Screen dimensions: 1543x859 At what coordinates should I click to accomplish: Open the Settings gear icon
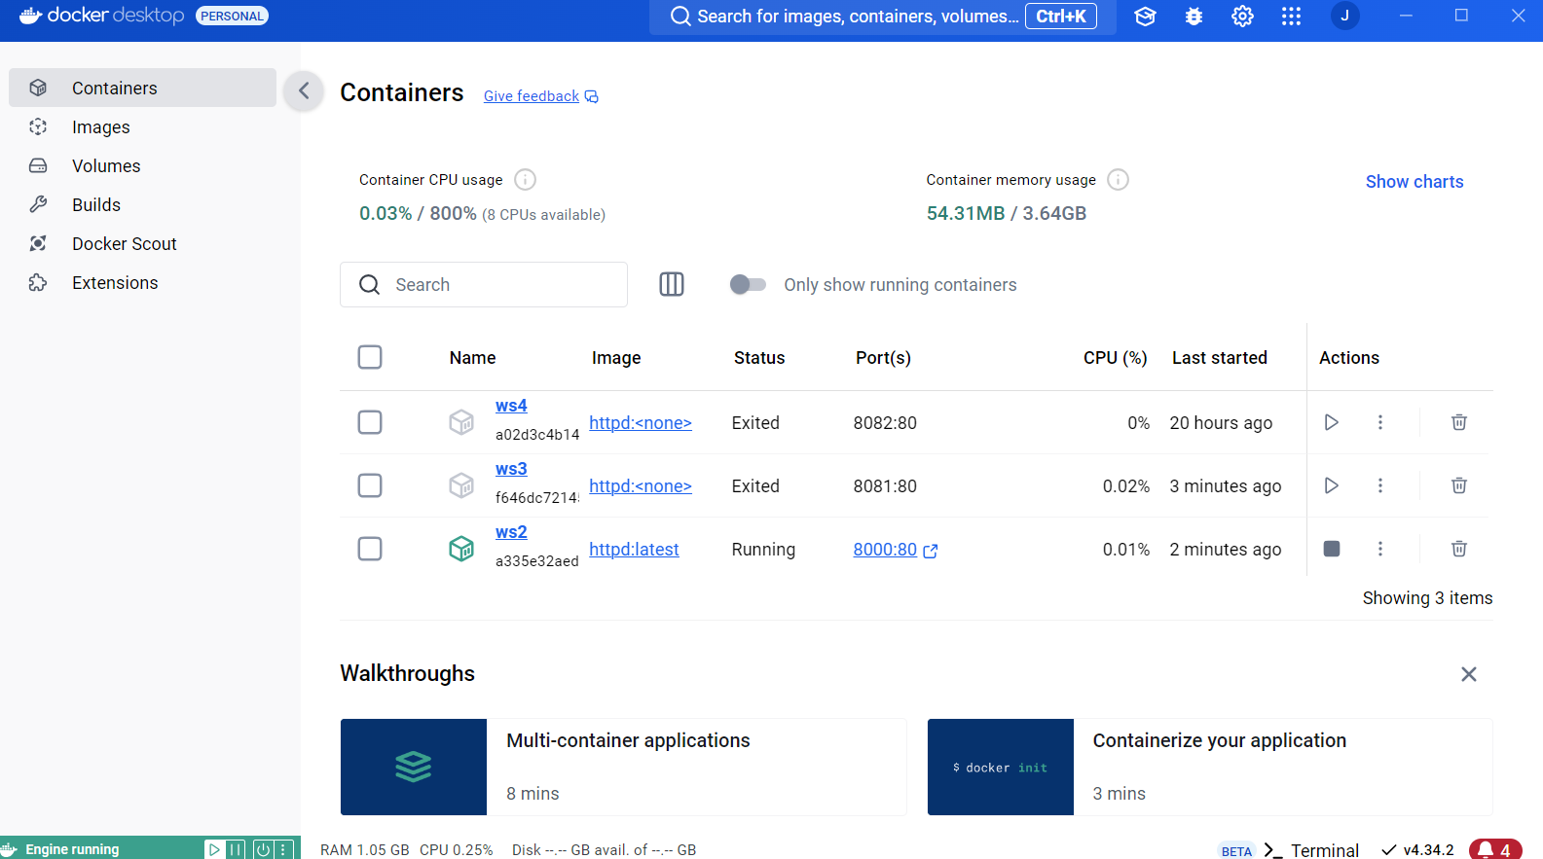click(1242, 17)
